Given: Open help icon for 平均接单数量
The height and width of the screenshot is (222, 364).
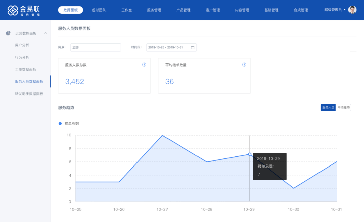Looking at the screenshot, I should point(244,65).
